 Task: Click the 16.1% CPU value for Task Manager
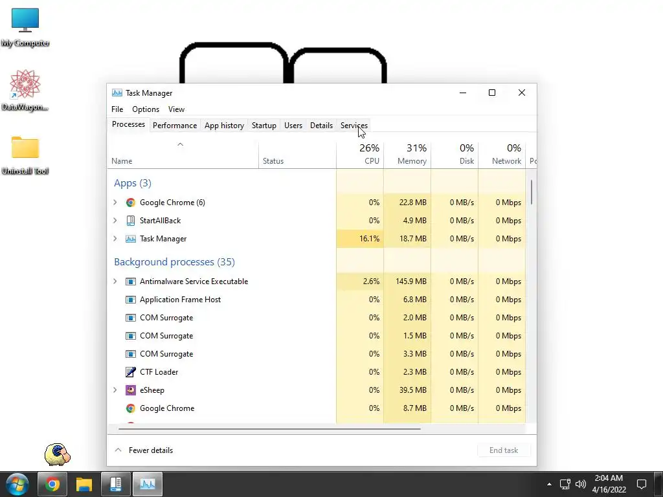click(369, 239)
